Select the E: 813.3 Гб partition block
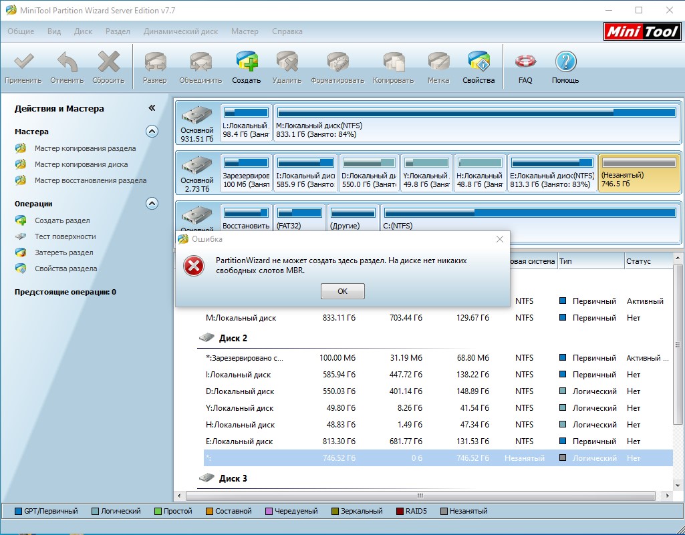This screenshot has height=535, width=685. (x=552, y=173)
